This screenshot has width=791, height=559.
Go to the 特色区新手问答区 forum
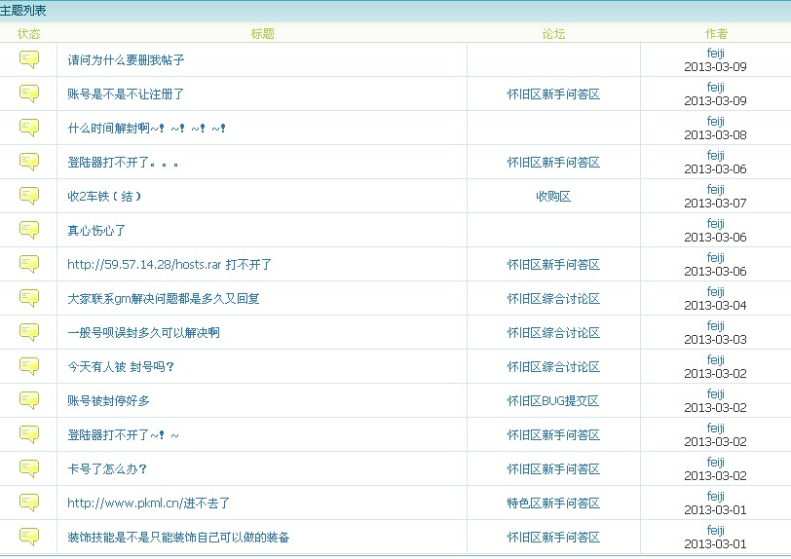[x=553, y=503]
